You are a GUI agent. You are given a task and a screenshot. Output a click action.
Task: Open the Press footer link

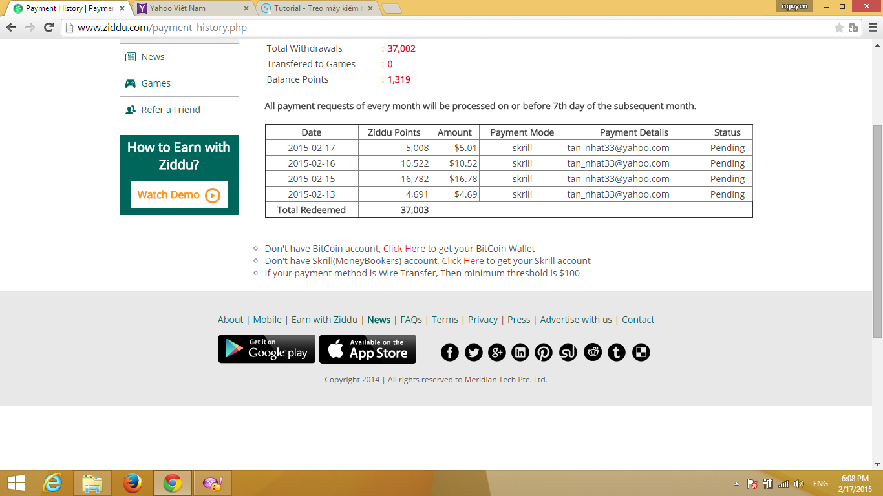tap(518, 320)
